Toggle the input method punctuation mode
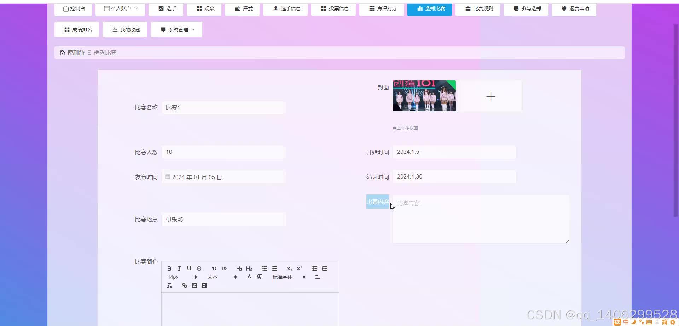The height and width of the screenshot is (326, 679). coord(641,322)
